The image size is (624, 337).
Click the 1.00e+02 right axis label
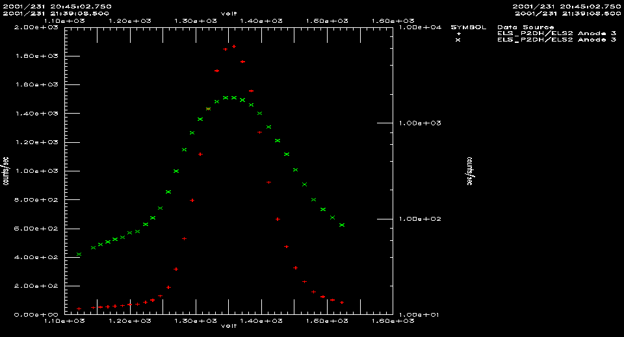(x=420, y=219)
